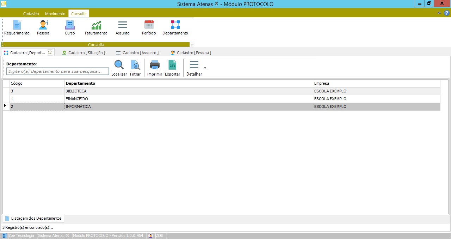Viewport: 451px width, 239px height.
Task: Click the Imprimir printer icon
Action: click(x=155, y=65)
